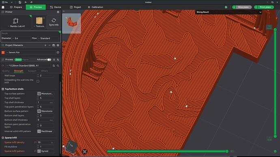Click the settings icon at slider bottom right
The image size is (280, 157).
(275, 151)
